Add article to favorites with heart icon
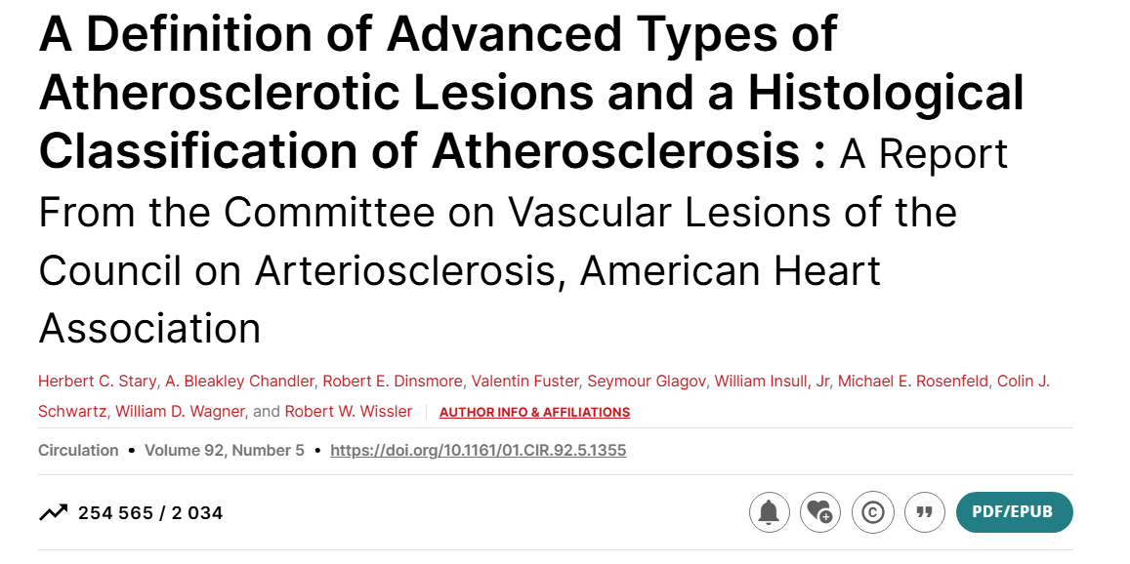The width and height of the screenshot is (1130, 564). (x=820, y=512)
